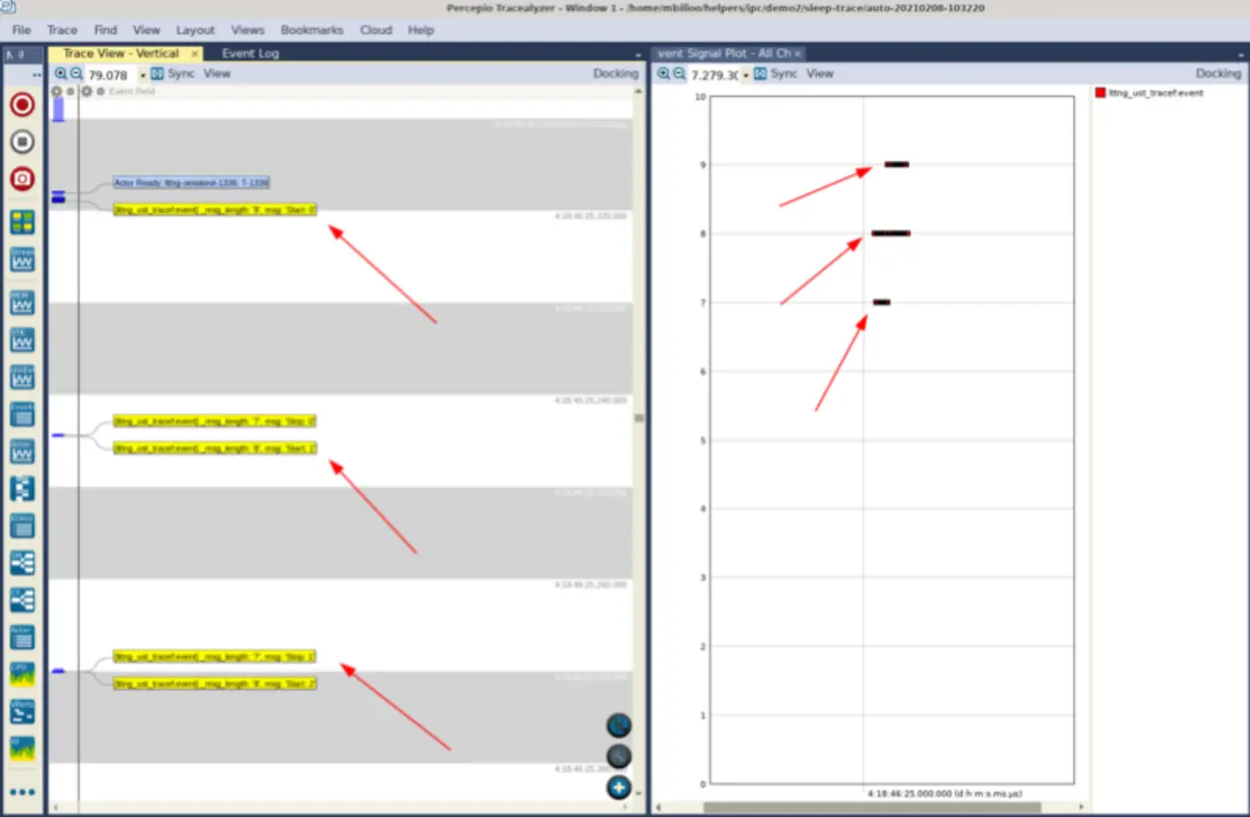Open the Trace View zoom level dropdown
The width and height of the screenshot is (1250, 817).
[x=143, y=75]
